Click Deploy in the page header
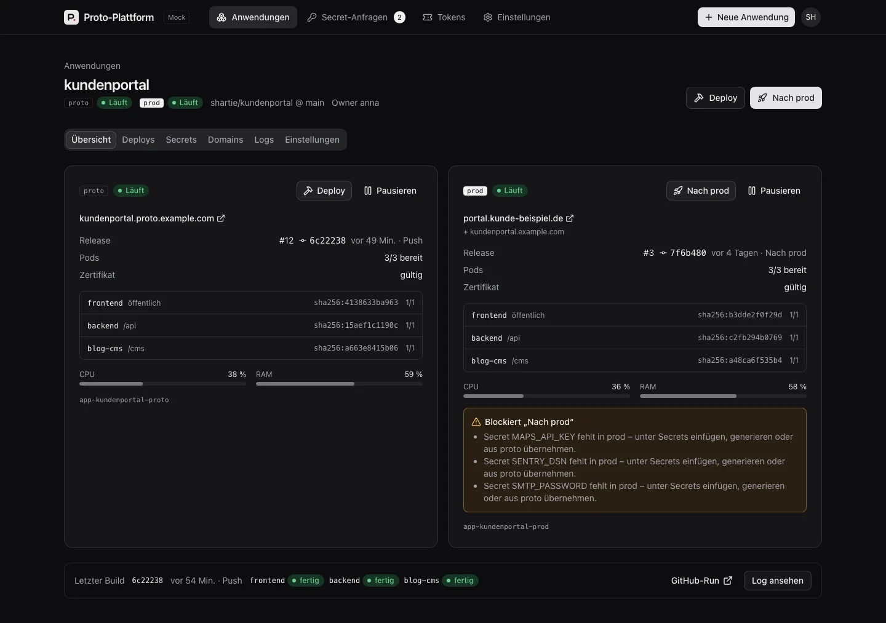886x623 pixels. pos(716,98)
